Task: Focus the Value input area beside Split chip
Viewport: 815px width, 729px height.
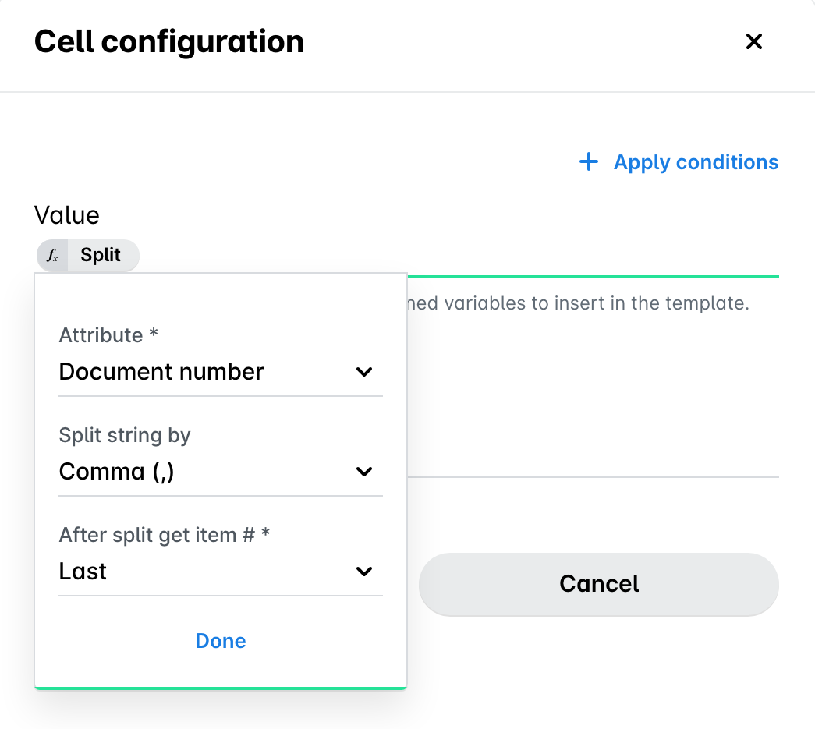Action: pos(459,256)
